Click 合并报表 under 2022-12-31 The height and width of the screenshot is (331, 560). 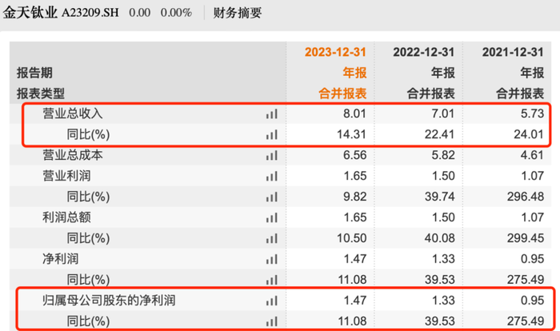pyautogui.click(x=431, y=94)
